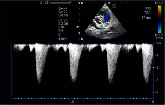Click the blue-cyan color velocity bar
This screenshot has width=165, height=105.
[x=160, y=26]
